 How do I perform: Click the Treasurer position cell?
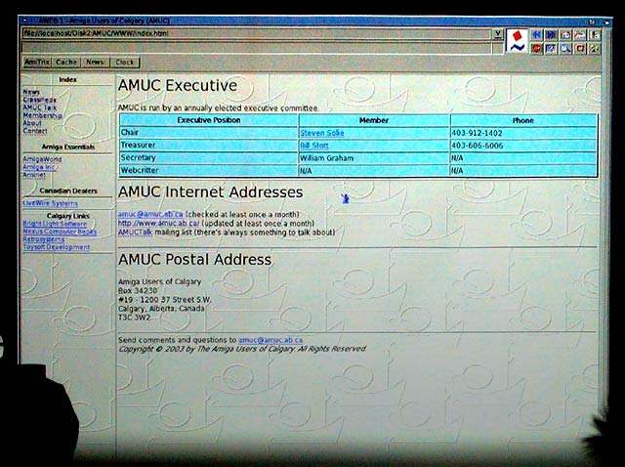pos(209,146)
